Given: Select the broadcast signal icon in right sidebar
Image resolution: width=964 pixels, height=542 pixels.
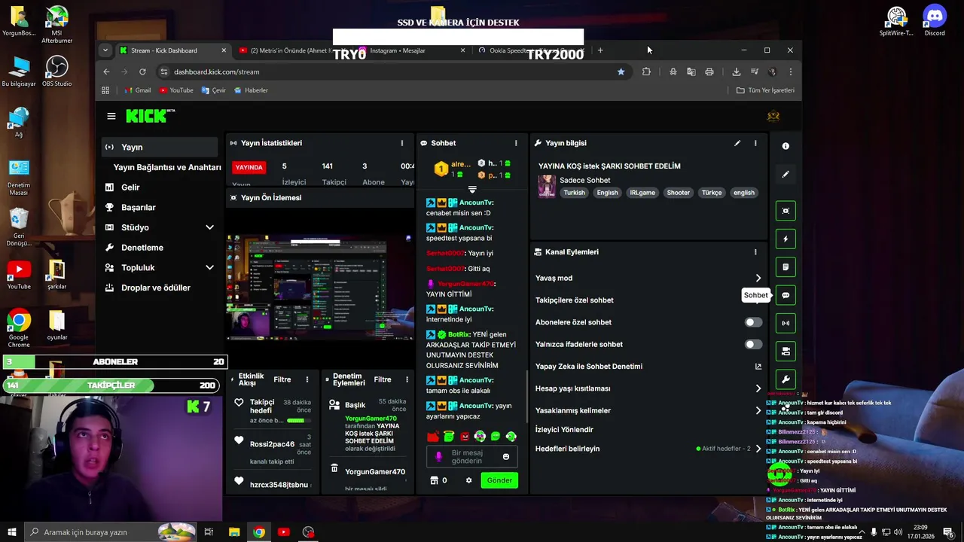Looking at the screenshot, I should tap(786, 323).
